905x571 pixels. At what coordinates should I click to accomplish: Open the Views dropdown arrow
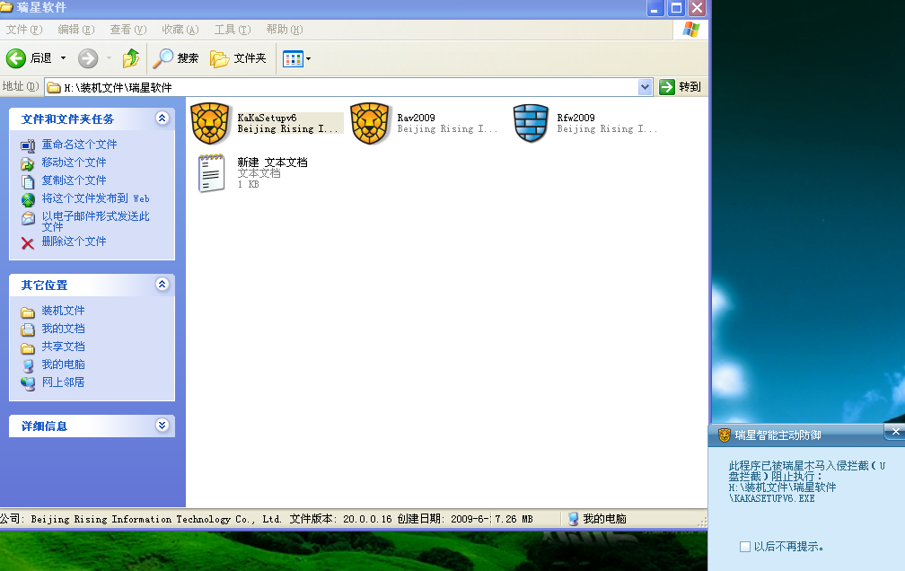(x=308, y=58)
